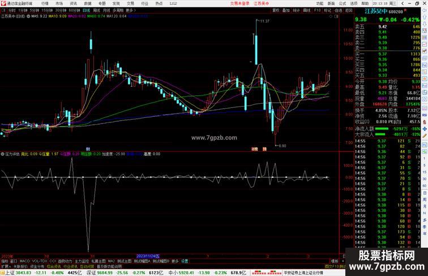This screenshot has height=276, width=428.
Task: Select the VOL-TDX indicator tab
Action: [x=40, y=261]
